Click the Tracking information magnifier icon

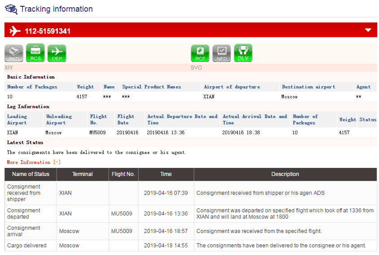click(11, 9)
